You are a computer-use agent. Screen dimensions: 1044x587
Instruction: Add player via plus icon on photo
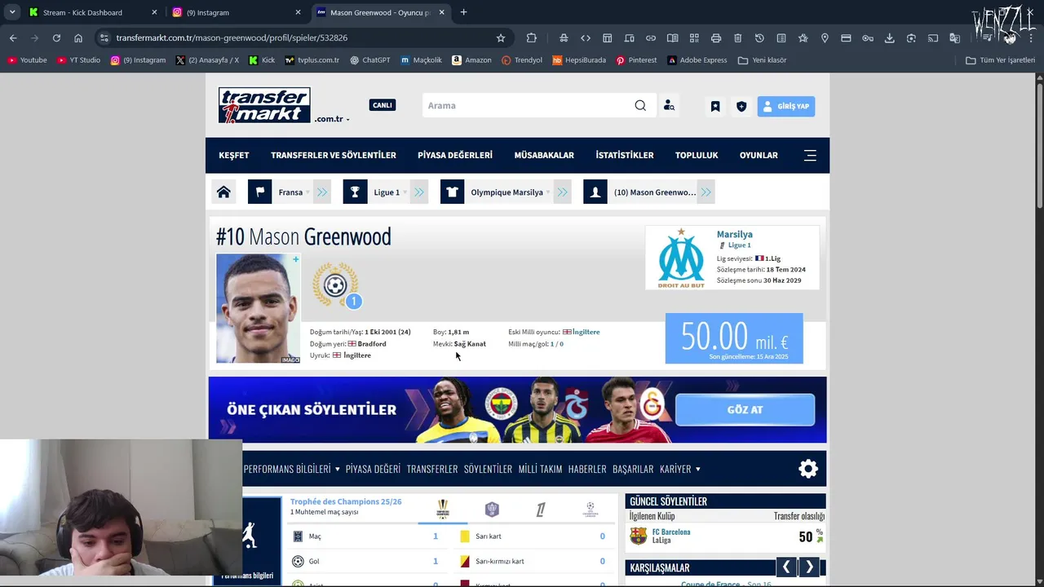[295, 260]
